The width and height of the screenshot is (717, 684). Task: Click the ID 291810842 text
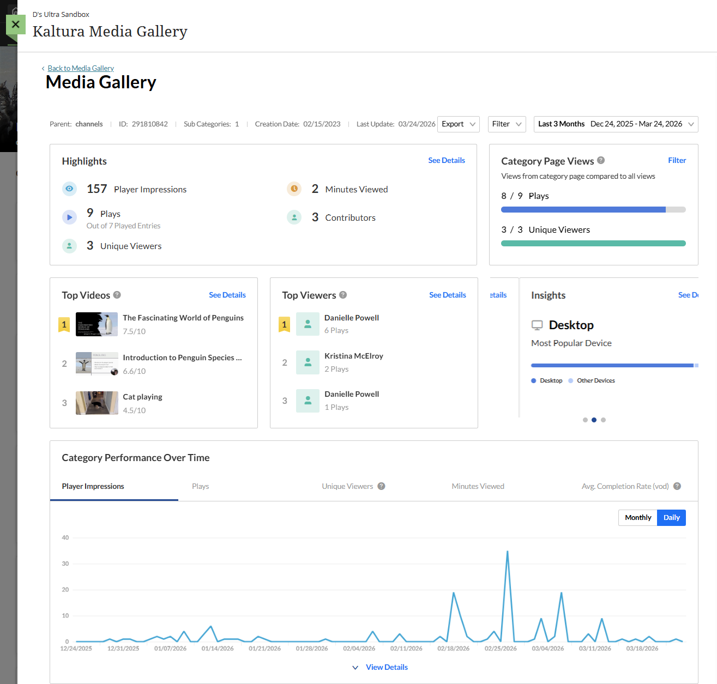(143, 124)
